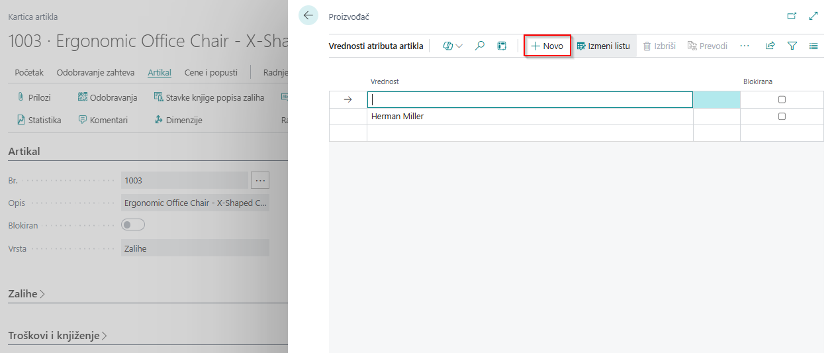Expand the Zalihe section
This screenshot has height=353, width=834.
pos(26,293)
